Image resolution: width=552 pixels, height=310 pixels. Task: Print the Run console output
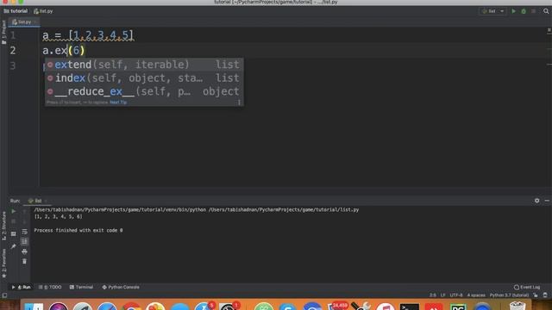pos(24,251)
